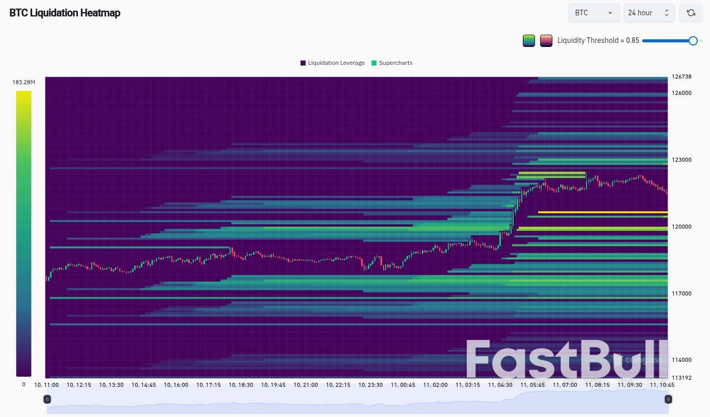Viewport: 710px width, 417px height.
Task: Click the right handle of the time range navigator
Action: [x=668, y=399]
